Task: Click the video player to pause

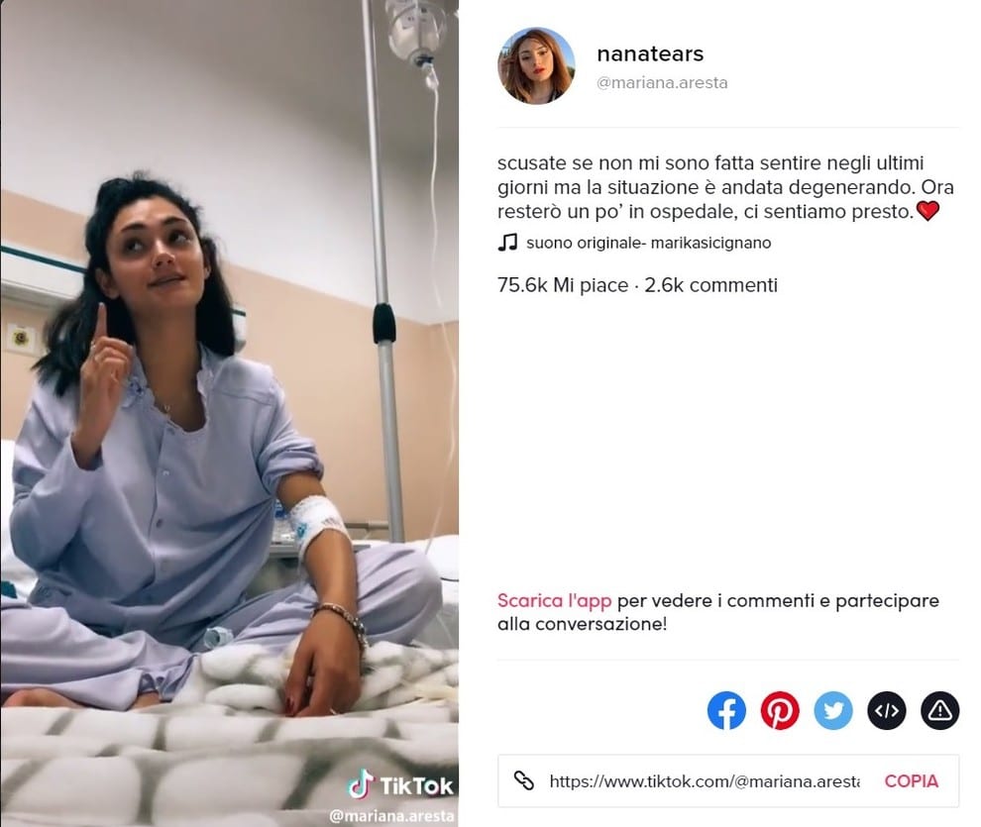Action: click(x=230, y=413)
